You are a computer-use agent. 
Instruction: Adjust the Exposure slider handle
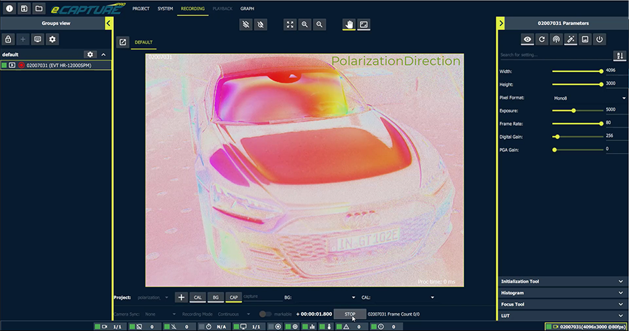574,110
